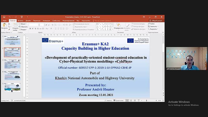The width and height of the screenshot is (208, 117).
Task: Click the Paste (Вставить) clipboard icon
Action: 4,25
